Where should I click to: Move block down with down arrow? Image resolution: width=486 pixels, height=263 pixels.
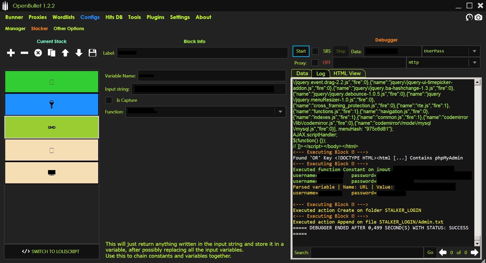click(79, 53)
